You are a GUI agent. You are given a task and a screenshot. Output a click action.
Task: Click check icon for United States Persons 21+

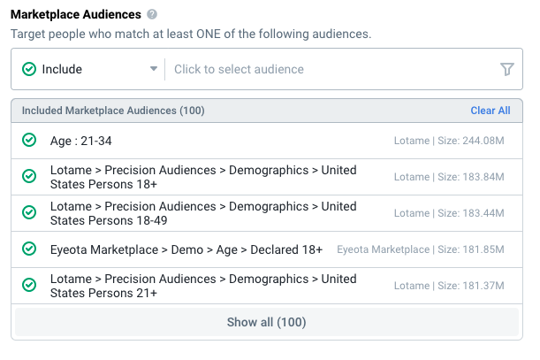point(29,285)
